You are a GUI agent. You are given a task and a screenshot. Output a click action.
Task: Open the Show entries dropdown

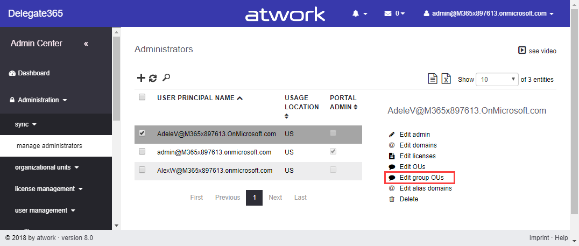click(x=497, y=79)
